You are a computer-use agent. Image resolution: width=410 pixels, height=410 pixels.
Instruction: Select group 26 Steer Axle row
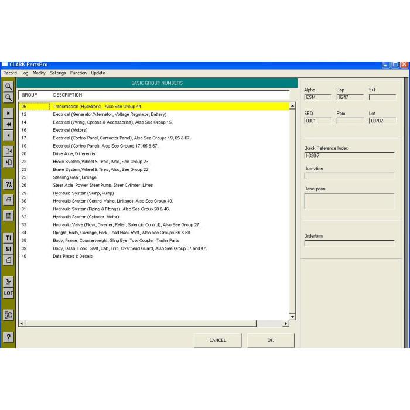click(154, 185)
